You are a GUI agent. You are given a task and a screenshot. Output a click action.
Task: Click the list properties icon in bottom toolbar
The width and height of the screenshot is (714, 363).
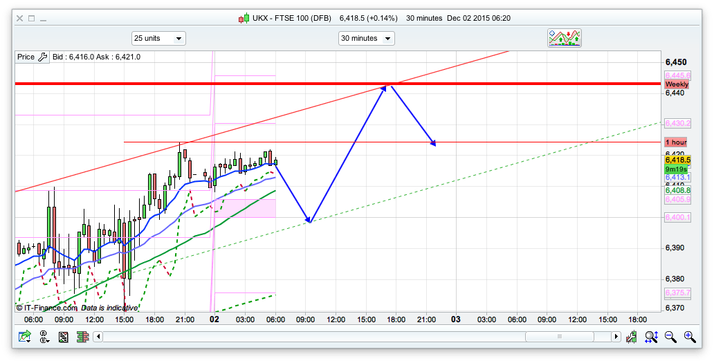(x=63, y=337)
